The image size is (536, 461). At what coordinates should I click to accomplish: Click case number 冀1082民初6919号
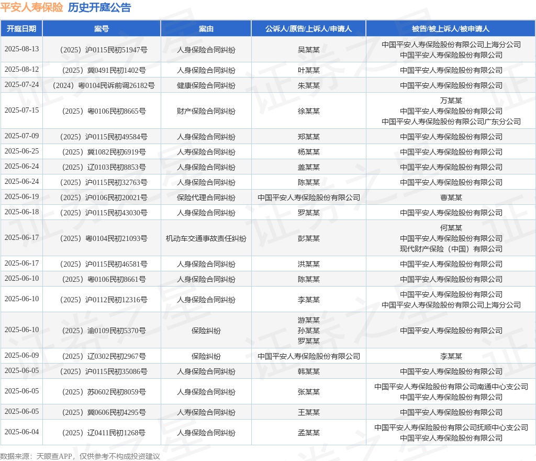(x=104, y=152)
